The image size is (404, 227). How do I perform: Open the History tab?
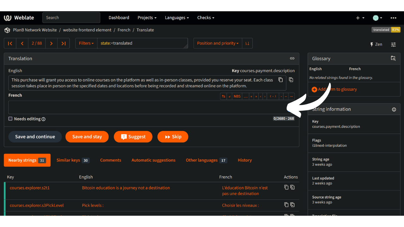pyautogui.click(x=245, y=160)
